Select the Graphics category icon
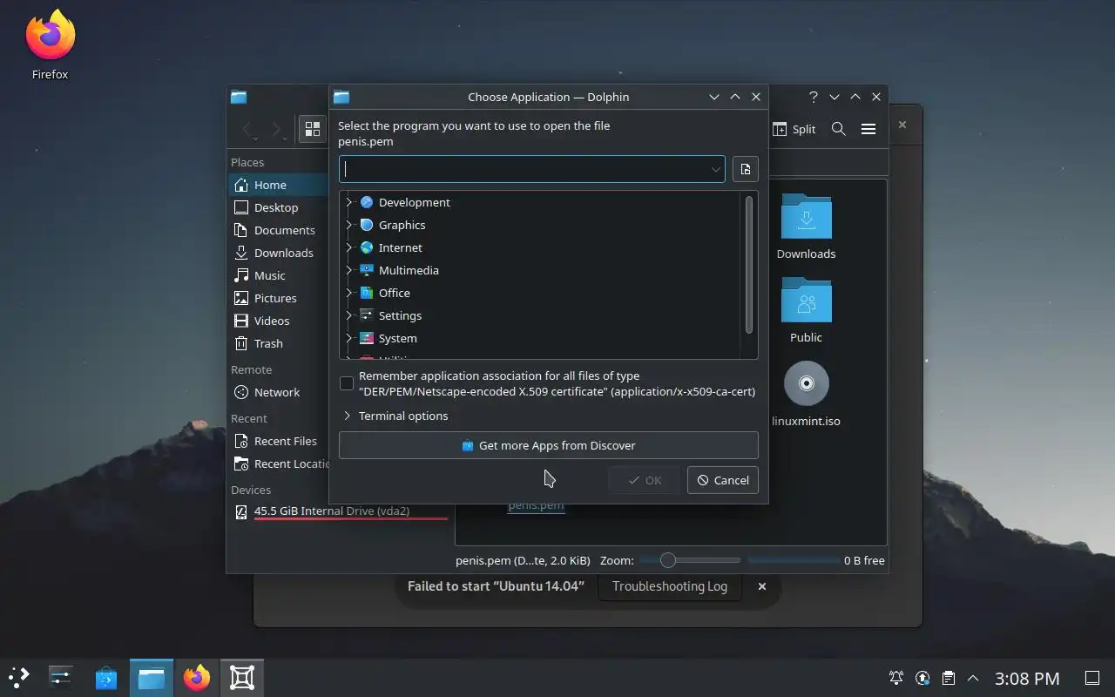Screen dimensions: 1115x697 click(367, 225)
